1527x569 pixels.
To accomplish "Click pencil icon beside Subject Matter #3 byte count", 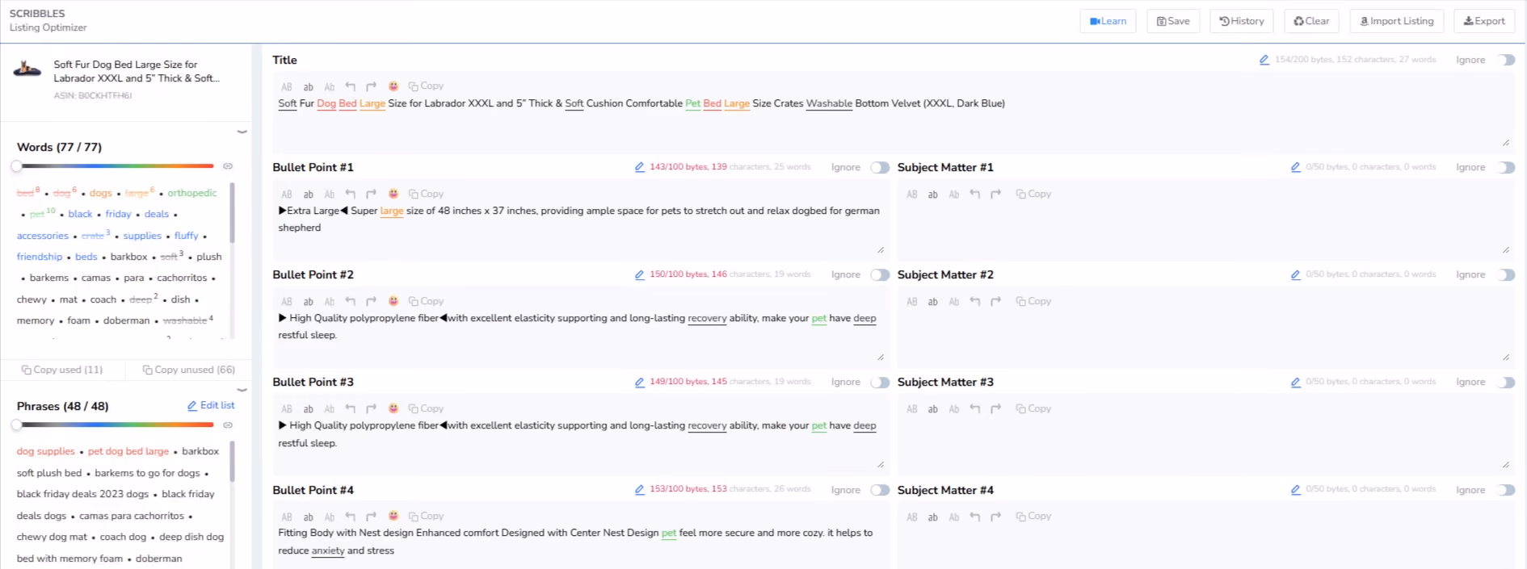I will tap(1295, 383).
